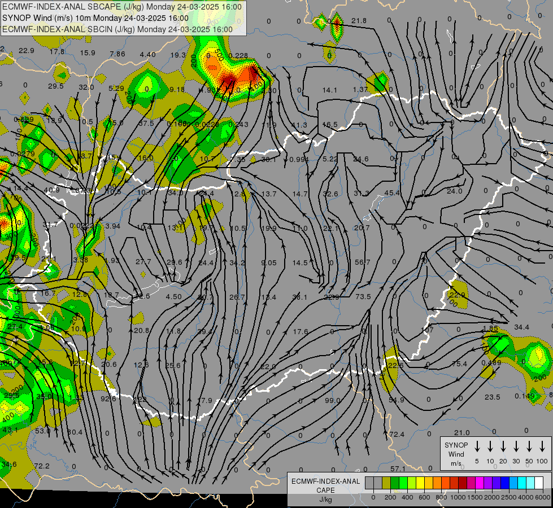This screenshot has width=553, height=508.
Task: Click the colour scale label '6000'
Action: [543, 497]
